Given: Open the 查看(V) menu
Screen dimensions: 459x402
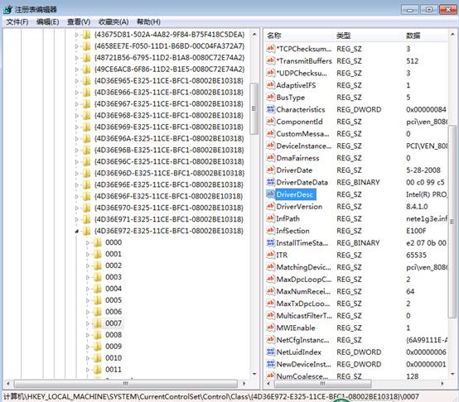Looking at the screenshot, I should click(x=79, y=22).
